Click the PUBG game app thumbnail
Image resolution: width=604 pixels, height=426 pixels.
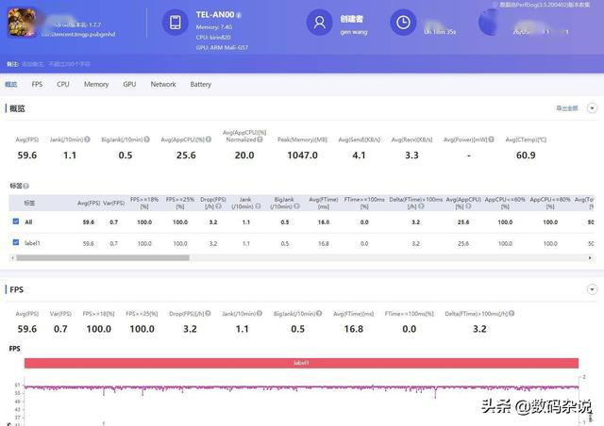(22, 23)
